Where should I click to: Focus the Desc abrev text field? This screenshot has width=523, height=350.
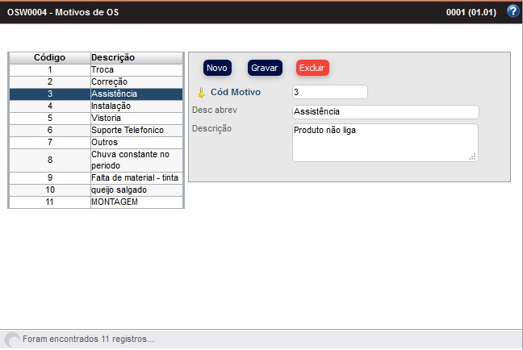pos(384,112)
